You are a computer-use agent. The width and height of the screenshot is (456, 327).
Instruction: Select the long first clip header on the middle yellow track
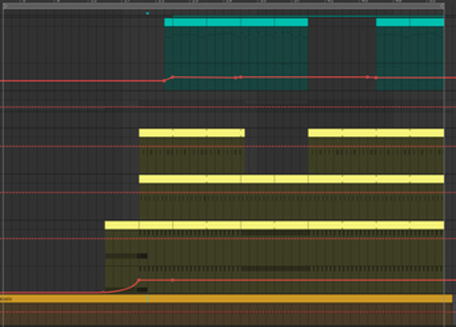point(173,179)
